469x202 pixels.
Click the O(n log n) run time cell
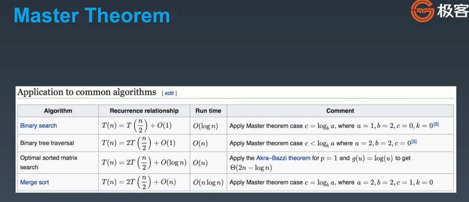208,182
